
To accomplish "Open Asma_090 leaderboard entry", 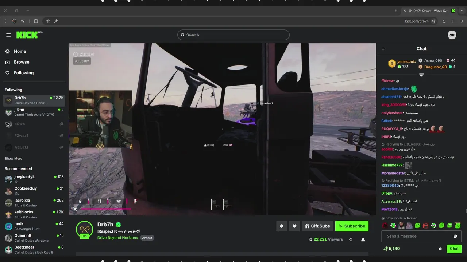I will tap(436, 61).
